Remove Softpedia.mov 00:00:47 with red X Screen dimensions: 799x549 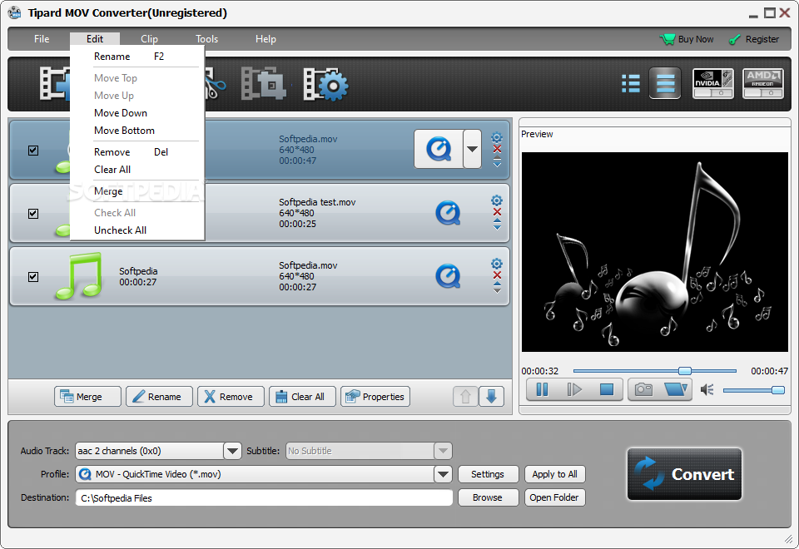tap(498, 149)
